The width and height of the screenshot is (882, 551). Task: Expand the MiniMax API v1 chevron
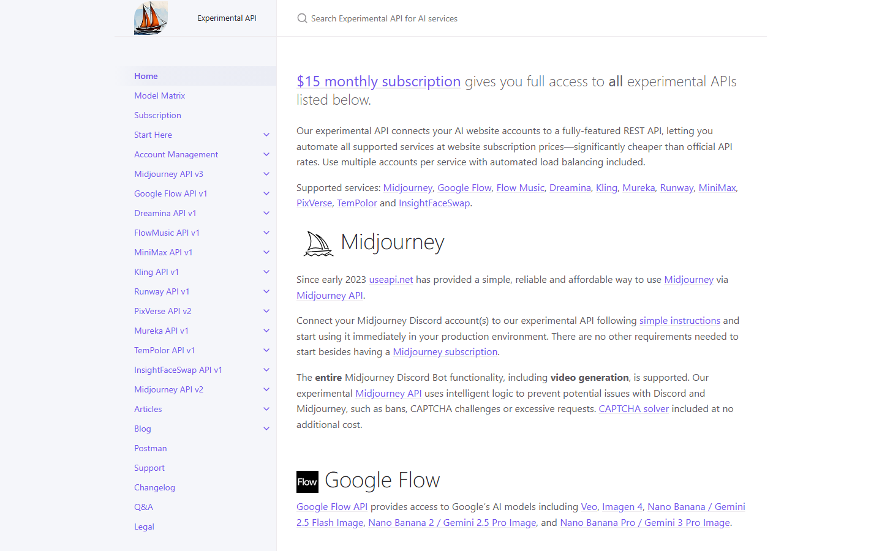pos(266,252)
